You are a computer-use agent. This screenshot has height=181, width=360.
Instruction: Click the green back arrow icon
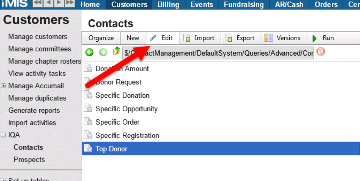tap(90, 52)
